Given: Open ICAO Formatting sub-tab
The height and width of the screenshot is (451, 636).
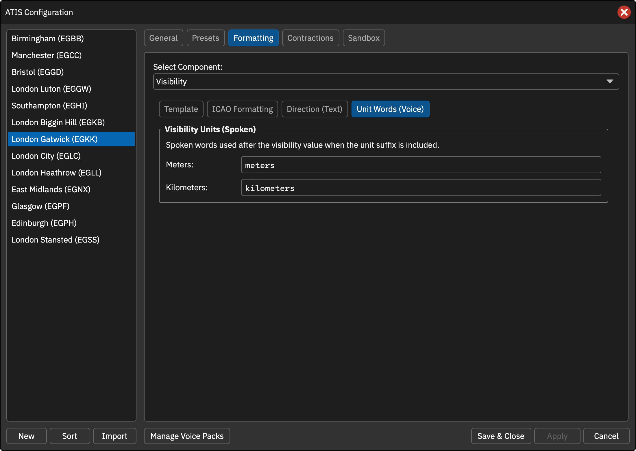Looking at the screenshot, I should pos(243,109).
